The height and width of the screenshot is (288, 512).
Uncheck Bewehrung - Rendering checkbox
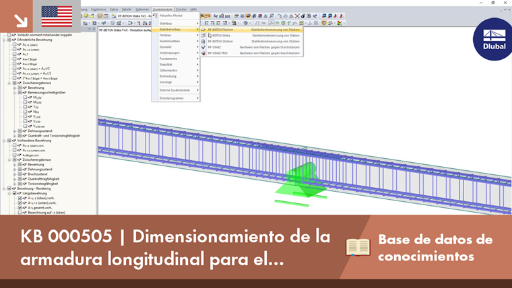coord(9,188)
